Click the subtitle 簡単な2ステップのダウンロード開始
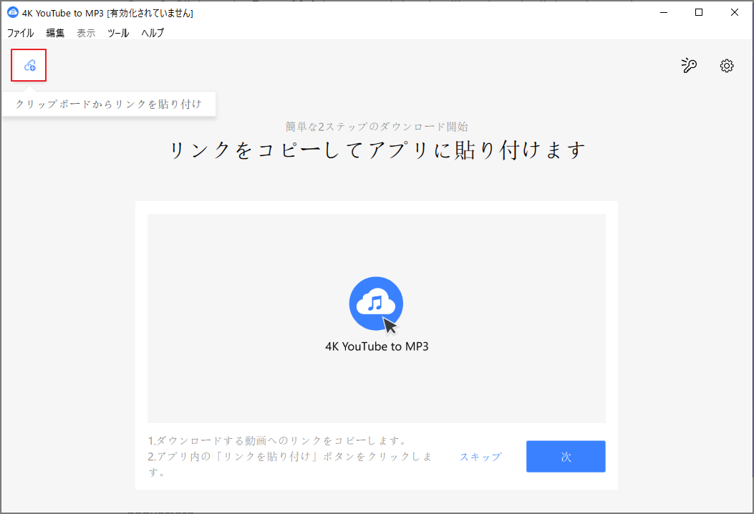 click(x=377, y=127)
